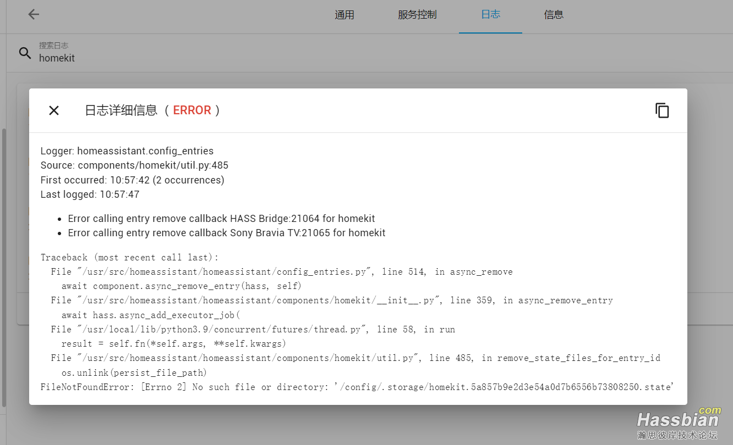Click the search magnifier icon
This screenshot has height=445, width=733.
click(x=25, y=53)
